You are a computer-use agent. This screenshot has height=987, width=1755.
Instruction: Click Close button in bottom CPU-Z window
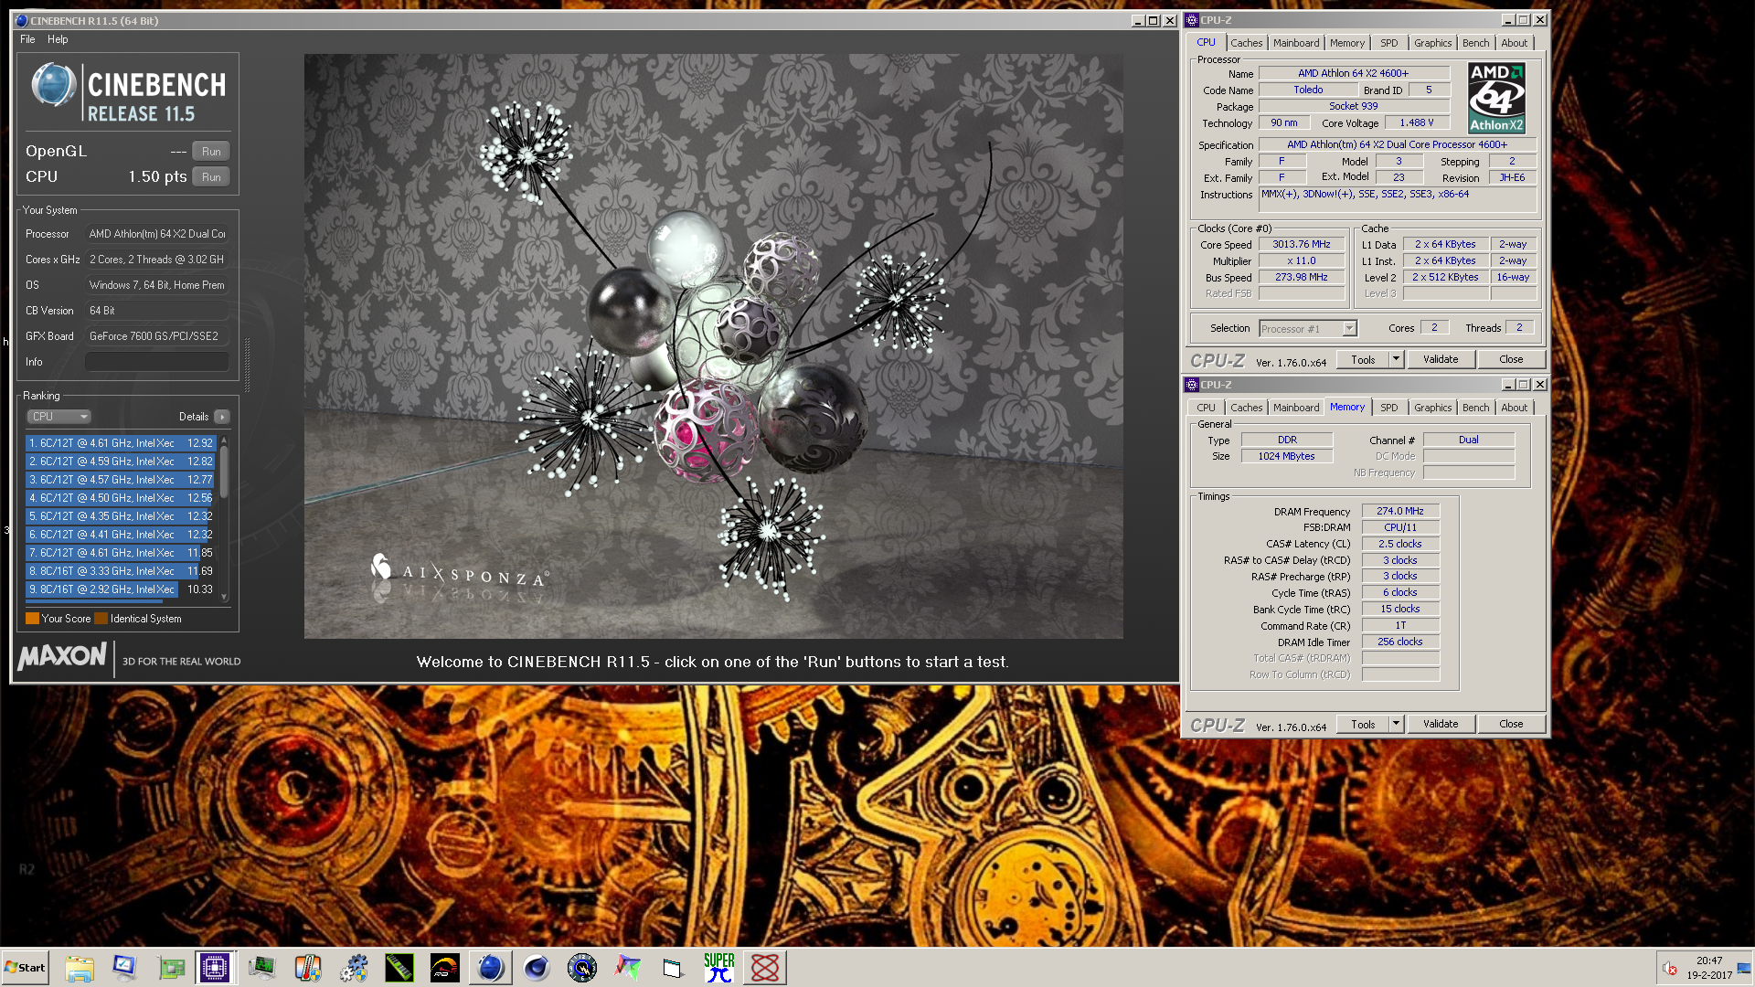[1511, 725]
